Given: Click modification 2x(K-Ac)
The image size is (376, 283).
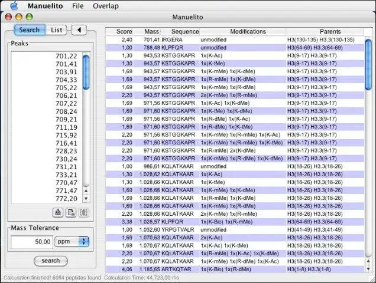Looking at the screenshot, I should (x=212, y=238).
